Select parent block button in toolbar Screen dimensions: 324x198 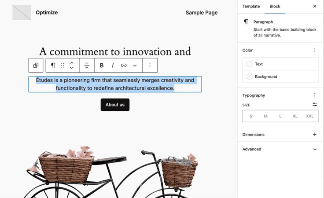point(36,65)
